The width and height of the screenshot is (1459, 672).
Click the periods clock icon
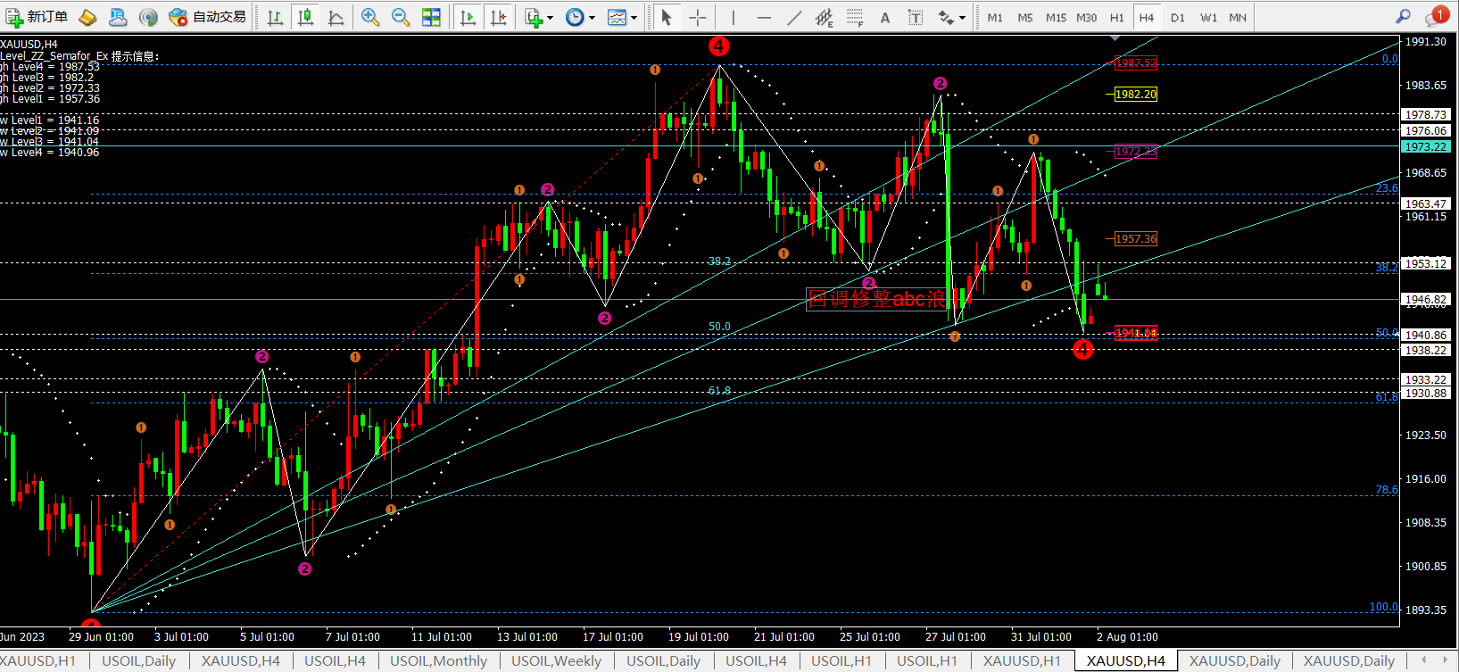point(575,17)
